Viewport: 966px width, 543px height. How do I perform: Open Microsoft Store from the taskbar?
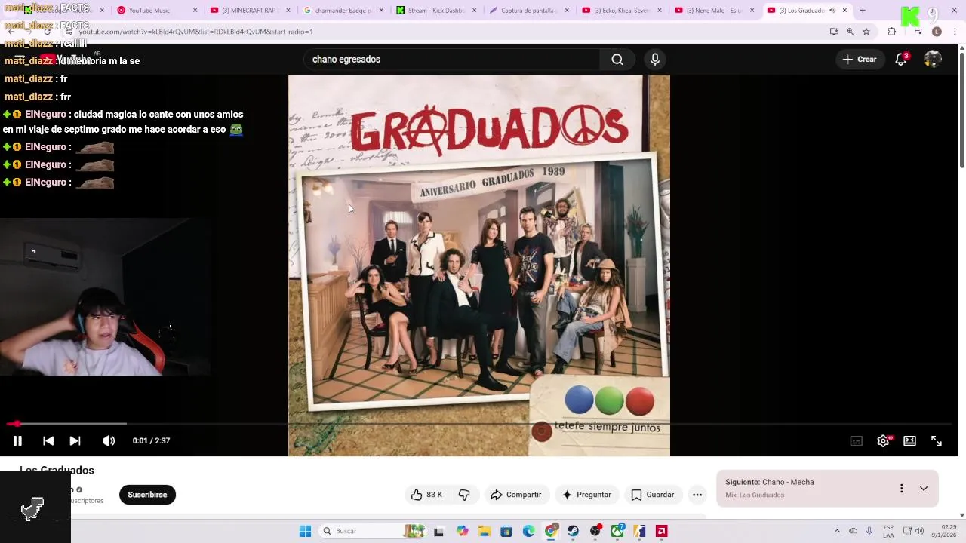click(506, 531)
